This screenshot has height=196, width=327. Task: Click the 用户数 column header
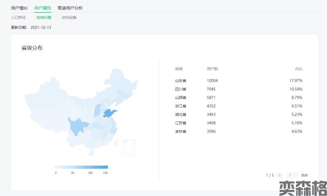(213, 69)
